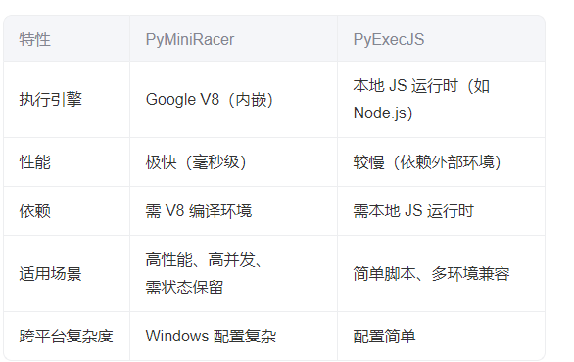Click the 跨平台复杂度 row label
The image size is (574, 362).
click(x=66, y=337)
